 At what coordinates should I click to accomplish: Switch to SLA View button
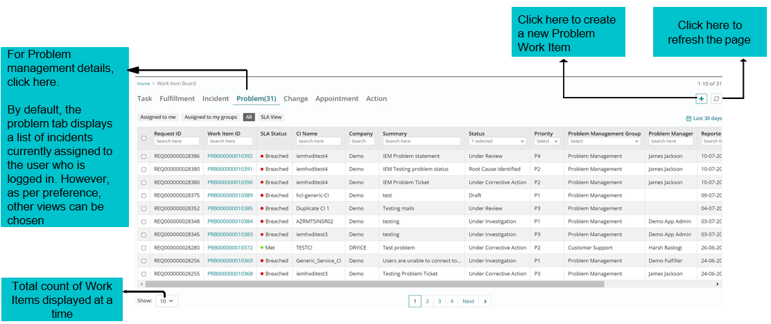[271, 117]
